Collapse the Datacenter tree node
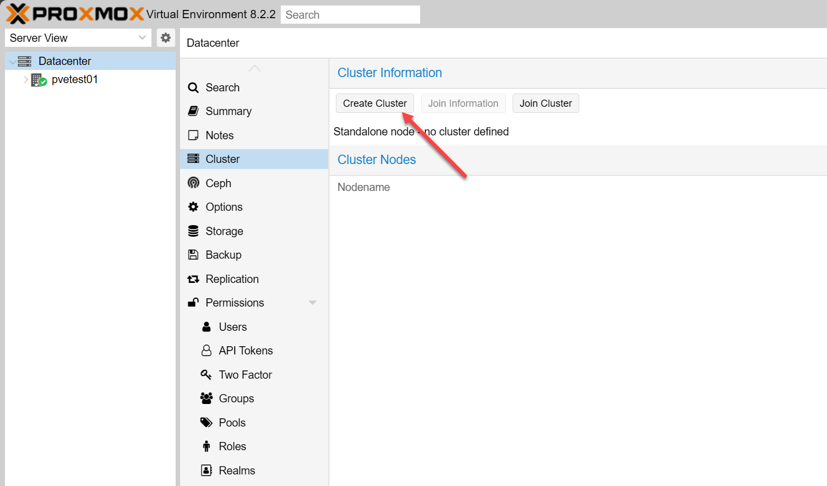Image resolution: width=827 pixels, height=486 pixels. point(12,62)
